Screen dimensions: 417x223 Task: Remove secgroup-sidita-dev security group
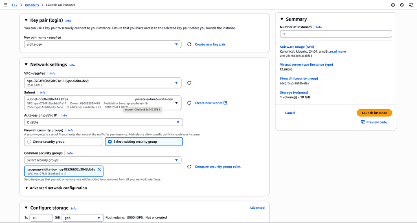pos(99,169)
